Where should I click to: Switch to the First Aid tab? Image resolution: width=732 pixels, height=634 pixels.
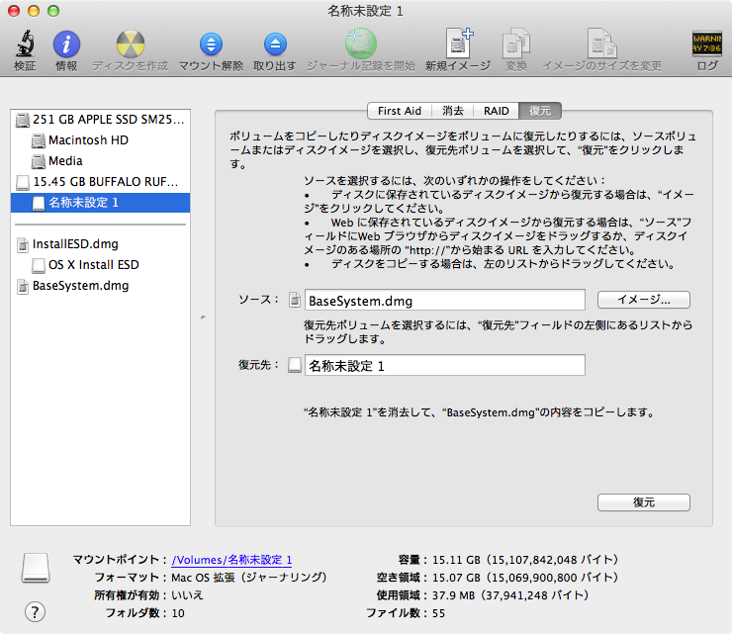(400, 111)
